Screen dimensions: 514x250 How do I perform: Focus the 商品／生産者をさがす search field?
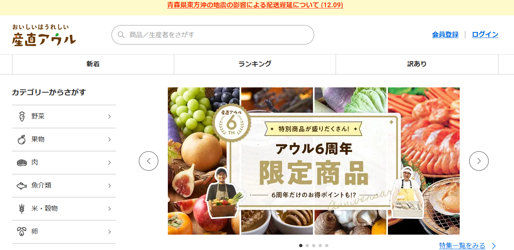[x=213, y=35]
